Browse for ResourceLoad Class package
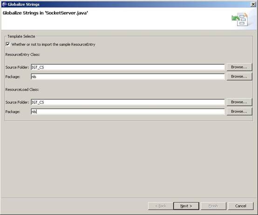 pyautogui.click(x=239, y=111)
